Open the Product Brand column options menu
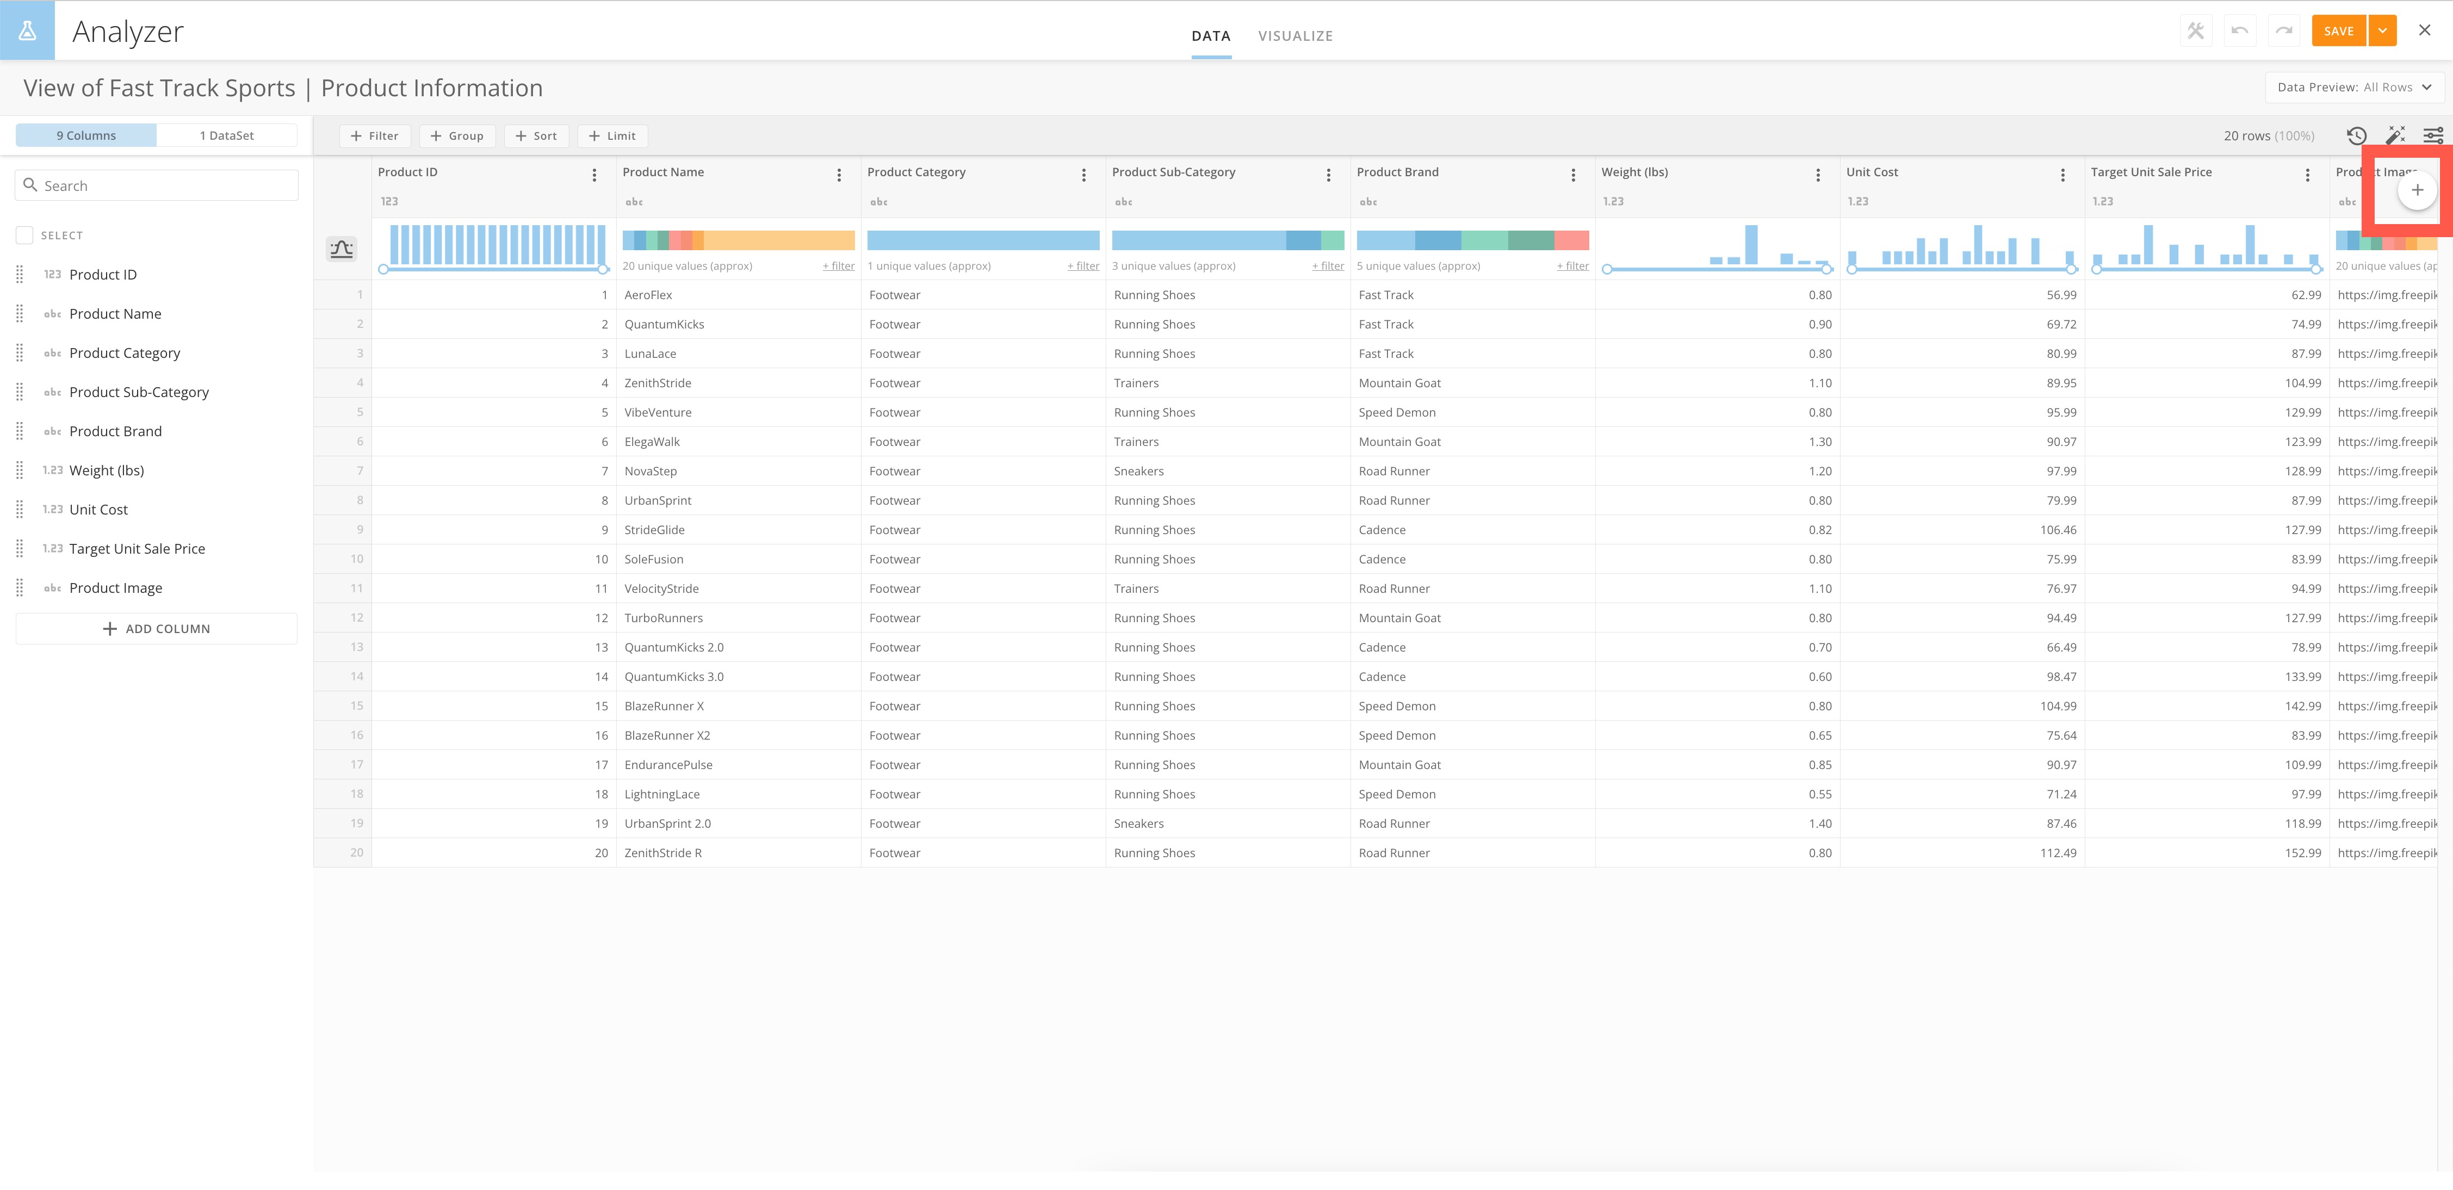Image resolution: width=2453 pixels, height=1190 pixels. (1574, 174)
